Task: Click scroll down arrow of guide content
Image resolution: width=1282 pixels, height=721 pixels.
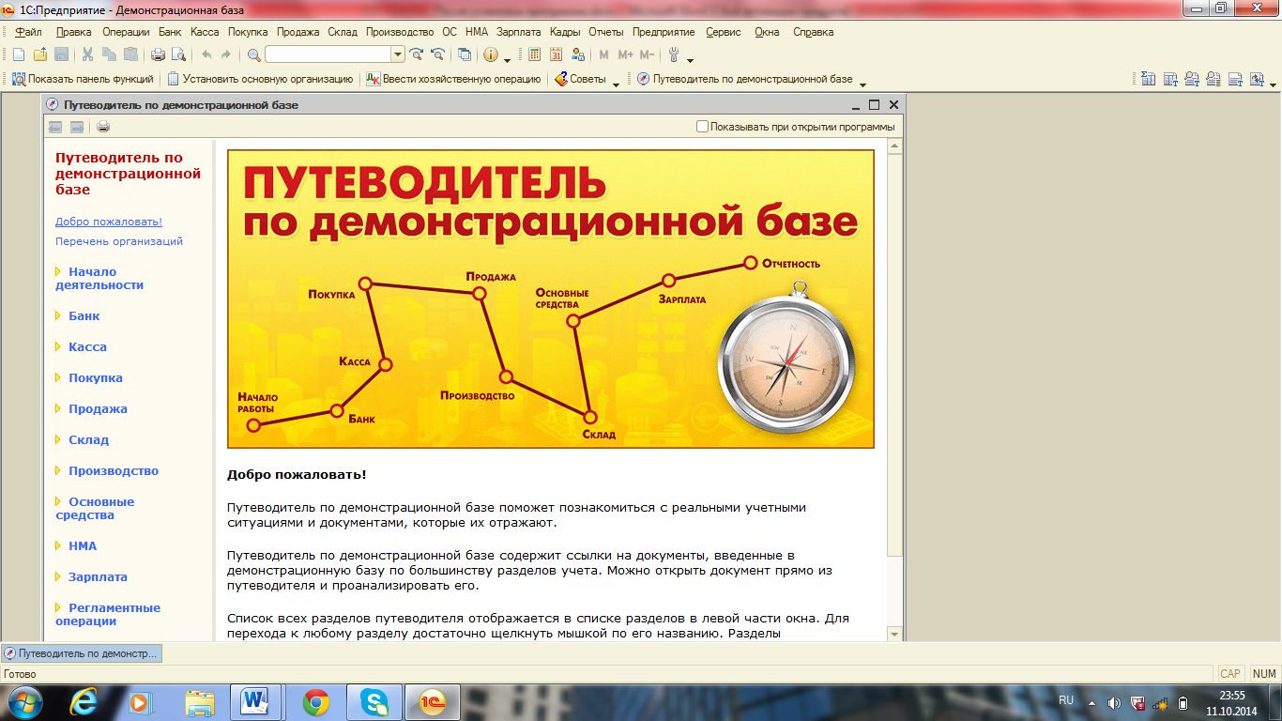Action: [x=895, y=634]
